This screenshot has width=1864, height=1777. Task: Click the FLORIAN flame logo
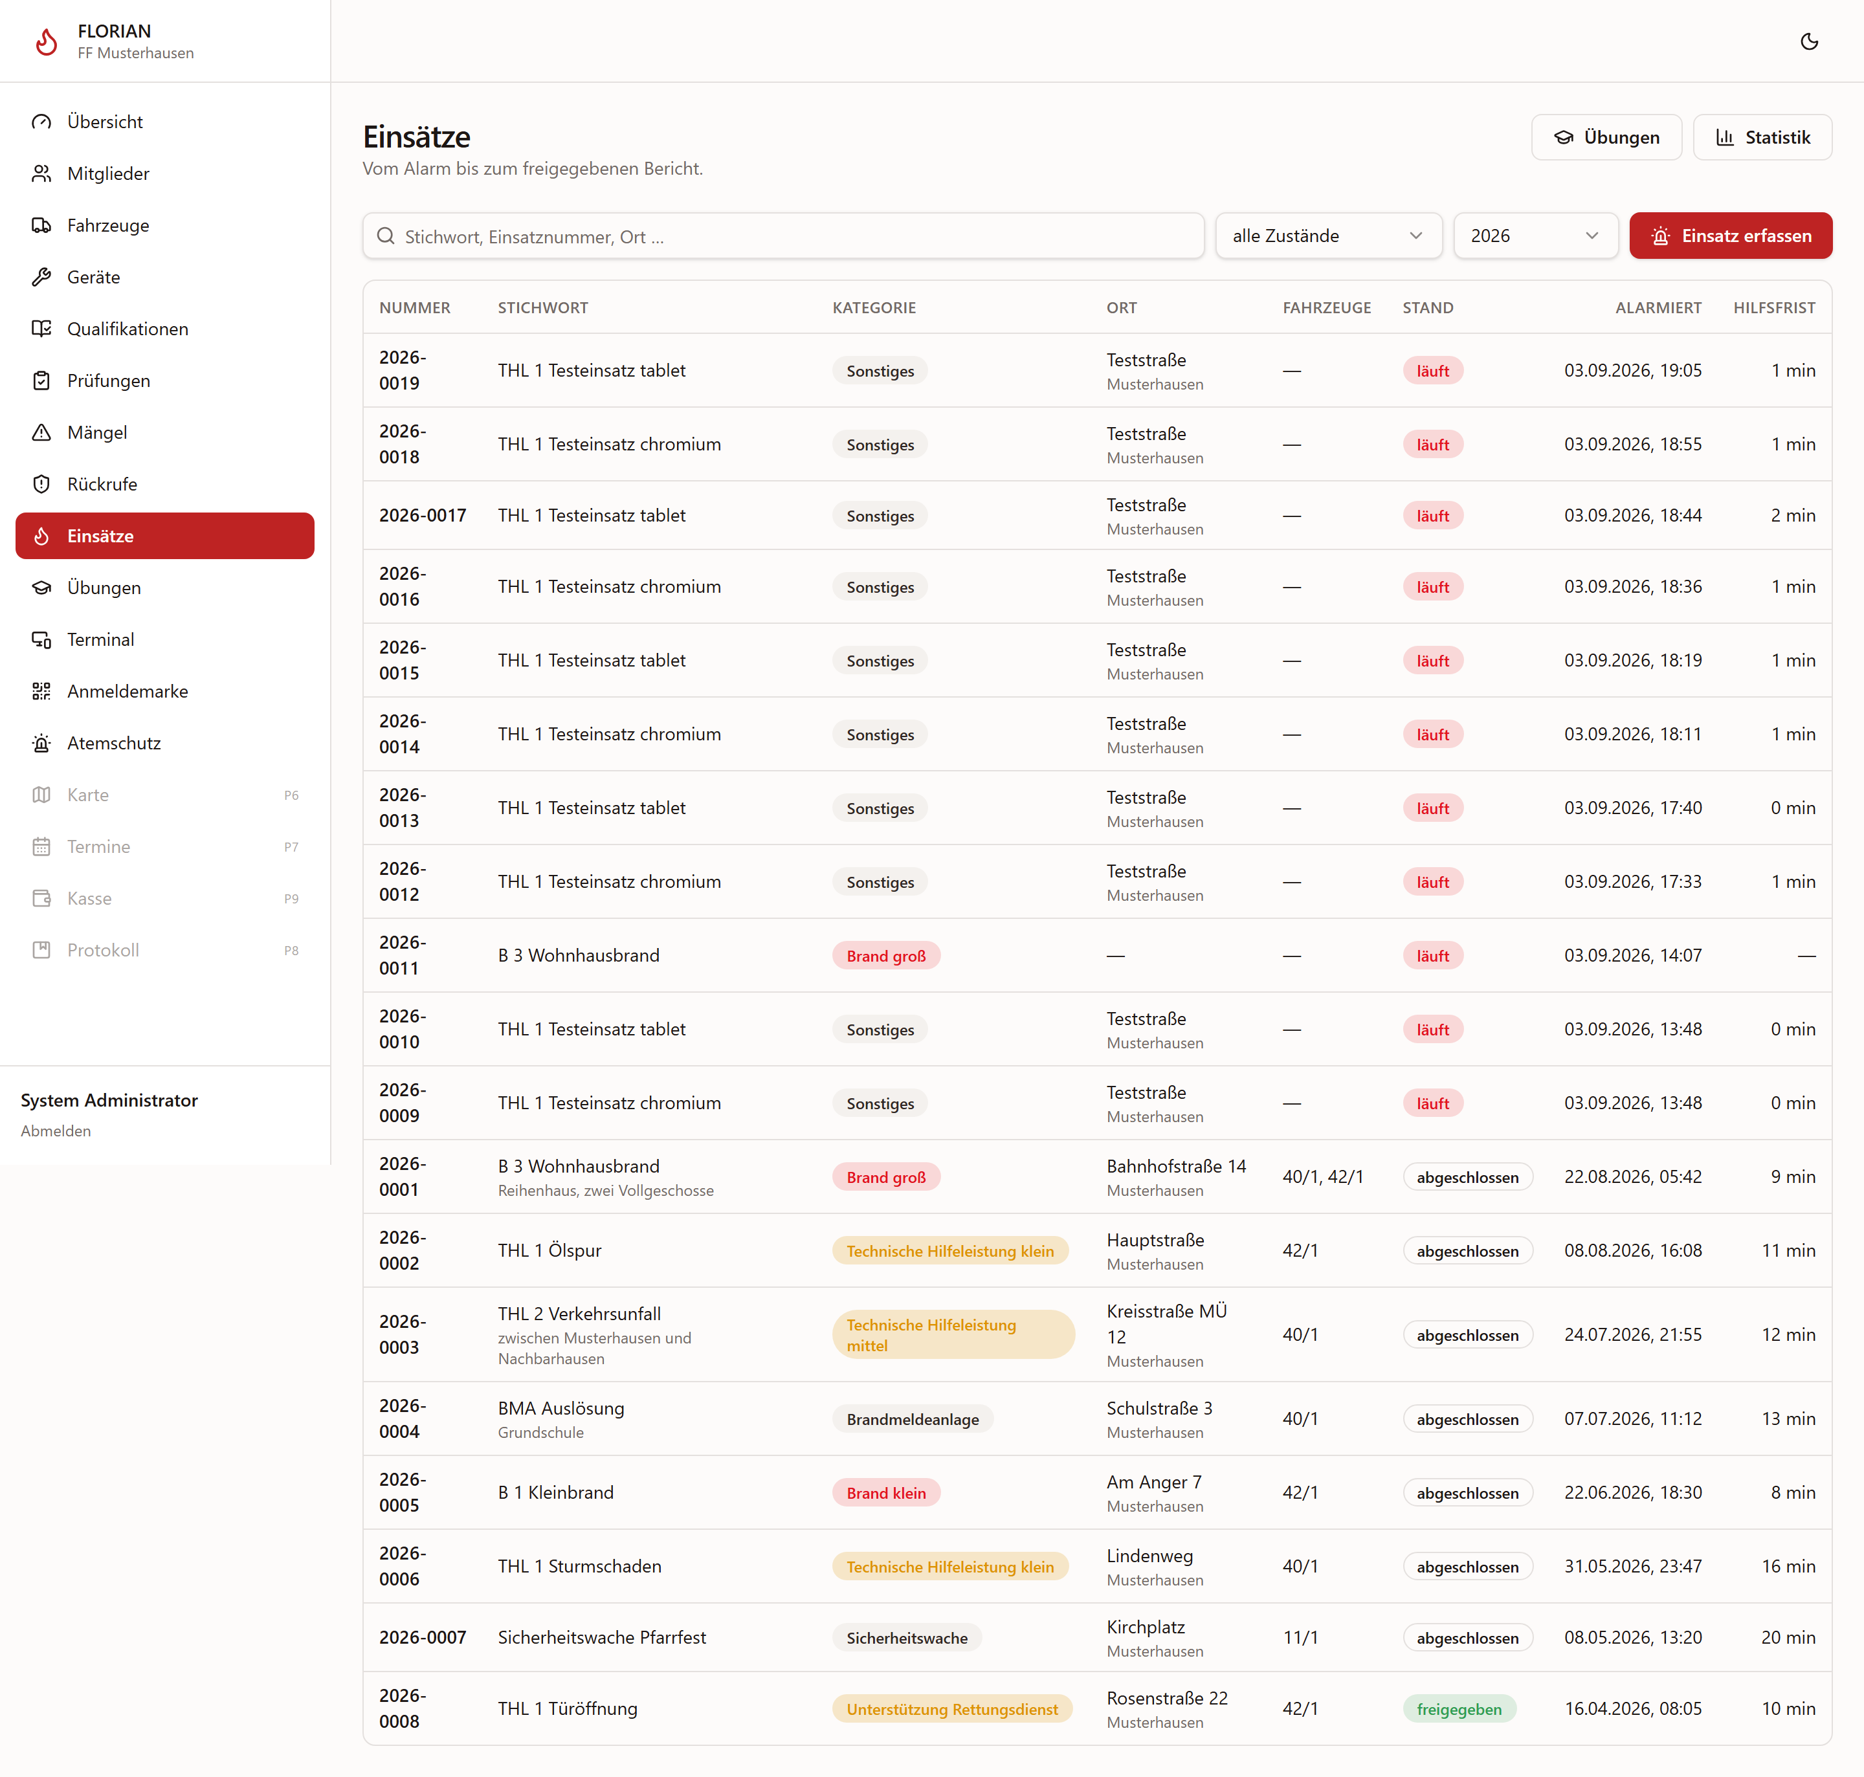(x=47, y=41)
